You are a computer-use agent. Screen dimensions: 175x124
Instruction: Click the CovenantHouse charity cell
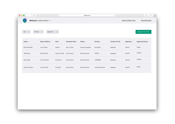[100, 67]
